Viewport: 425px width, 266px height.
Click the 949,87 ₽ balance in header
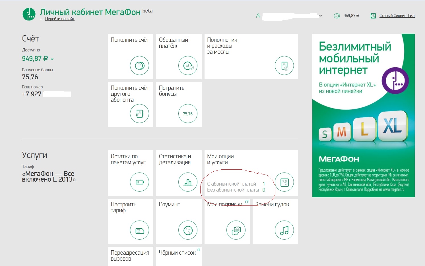click(x=351, y=16)
